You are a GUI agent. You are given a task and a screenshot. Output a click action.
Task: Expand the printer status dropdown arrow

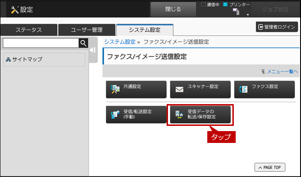[x=248, y=15]
